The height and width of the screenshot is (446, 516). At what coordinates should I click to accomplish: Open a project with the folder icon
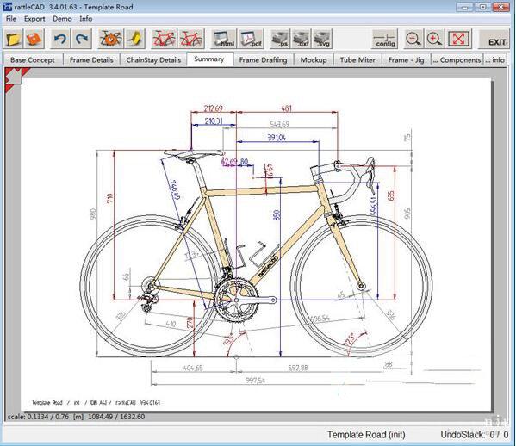pyautogui.click(x=13, y=39)
